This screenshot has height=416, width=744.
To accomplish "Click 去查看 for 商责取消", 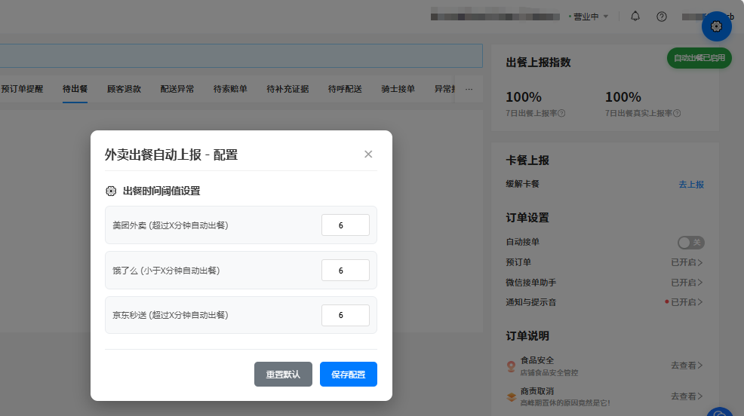I will (x=687, y=396).
